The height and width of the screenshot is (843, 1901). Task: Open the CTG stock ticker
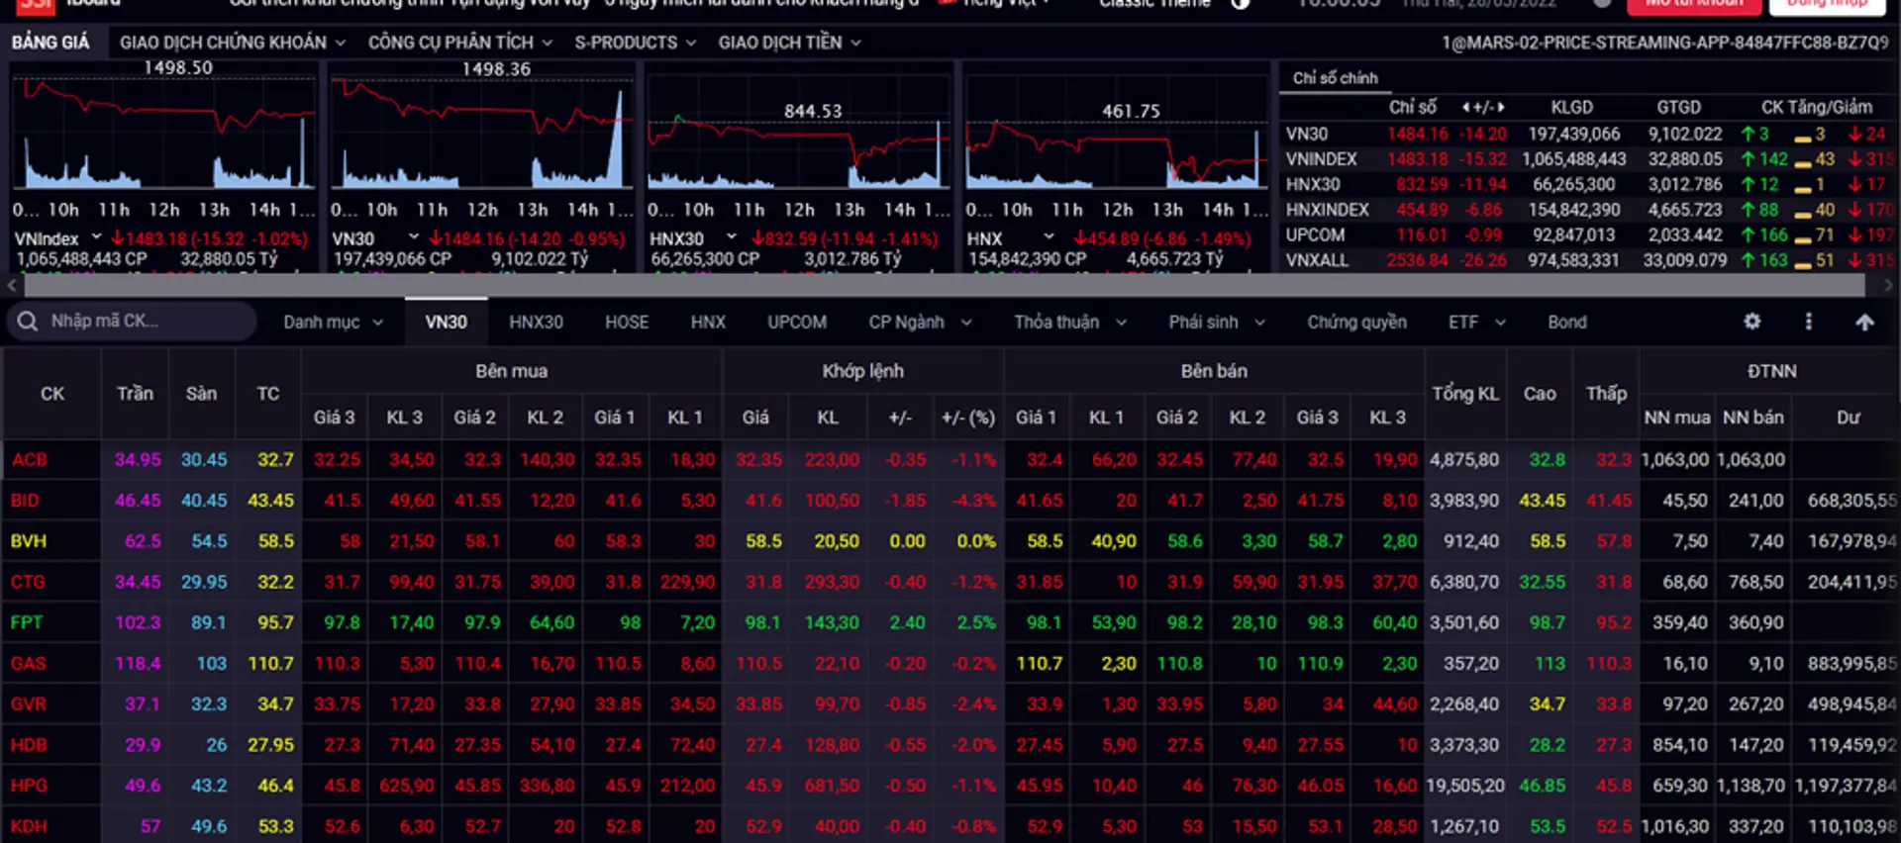28,582
